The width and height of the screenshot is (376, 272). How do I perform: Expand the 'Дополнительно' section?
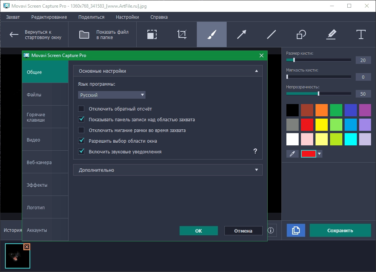(168, 170)
